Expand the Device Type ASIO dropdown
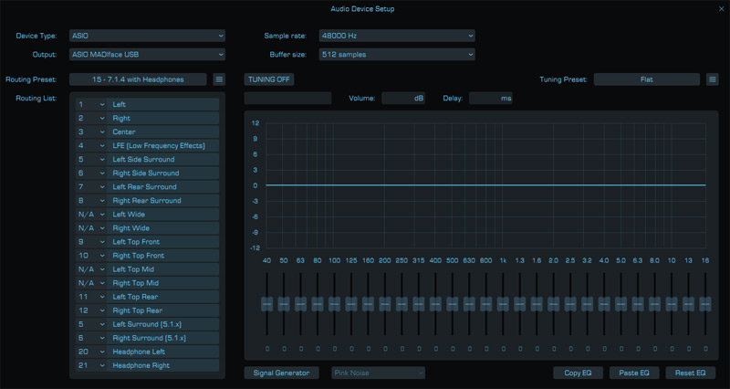The width and height of the screenshot is (730, 389). coord(147,36)
